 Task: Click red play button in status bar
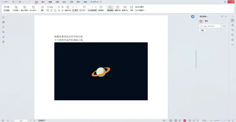(185, 120)
